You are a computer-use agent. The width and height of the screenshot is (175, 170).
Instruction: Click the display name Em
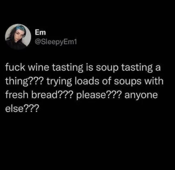pos(40,32)
